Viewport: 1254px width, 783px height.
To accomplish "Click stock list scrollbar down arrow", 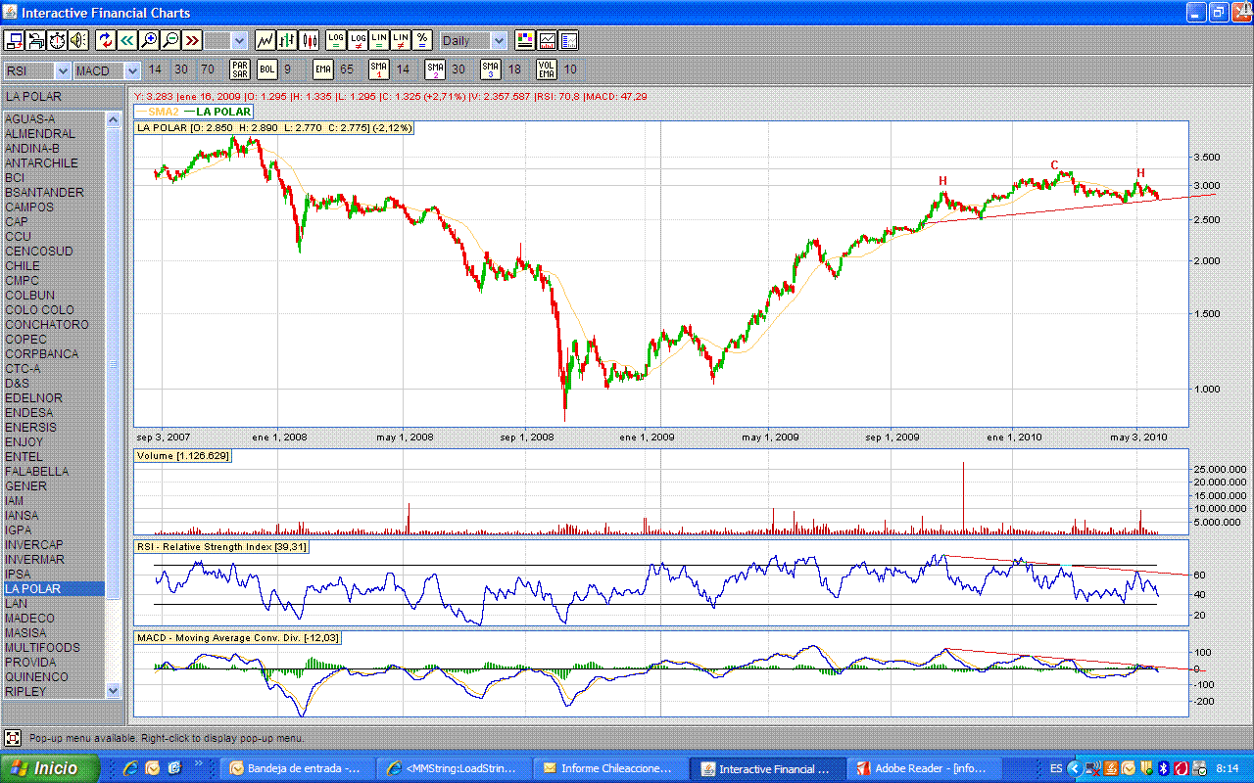I will click(113, 690).
